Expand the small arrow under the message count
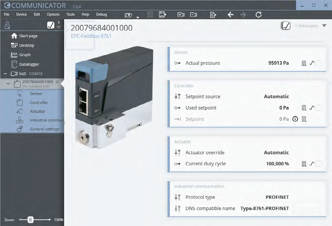The width and height of the screenshot is (332, 226). 59,27
